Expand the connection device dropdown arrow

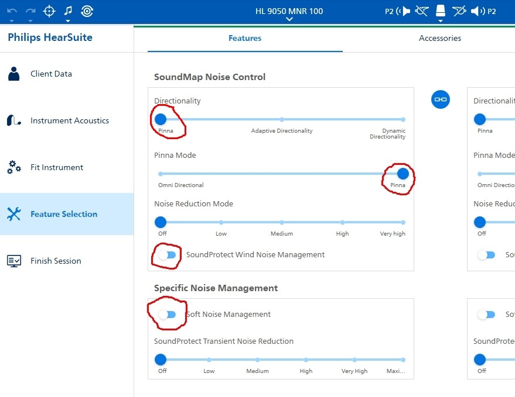pos(441,20)
